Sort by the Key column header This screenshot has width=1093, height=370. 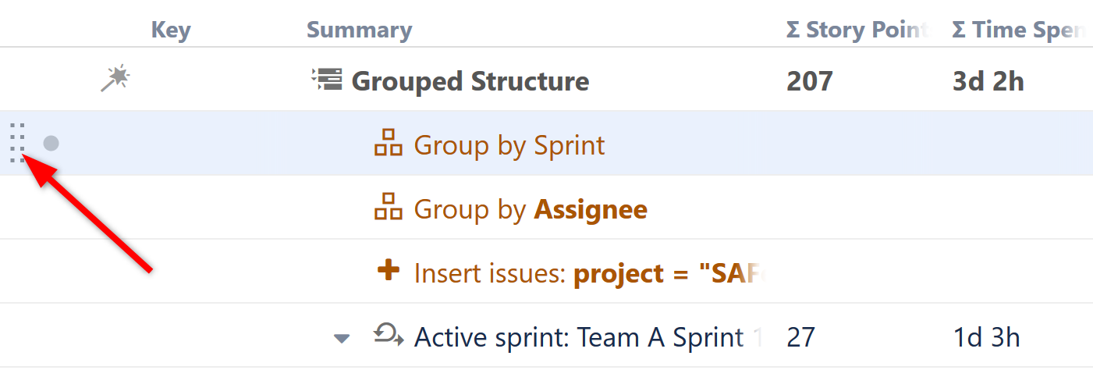click(x=171, y=30)
